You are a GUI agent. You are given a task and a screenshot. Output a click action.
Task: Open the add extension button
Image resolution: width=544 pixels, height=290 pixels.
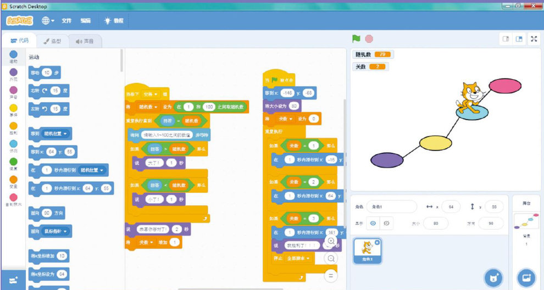click(13, 280)
